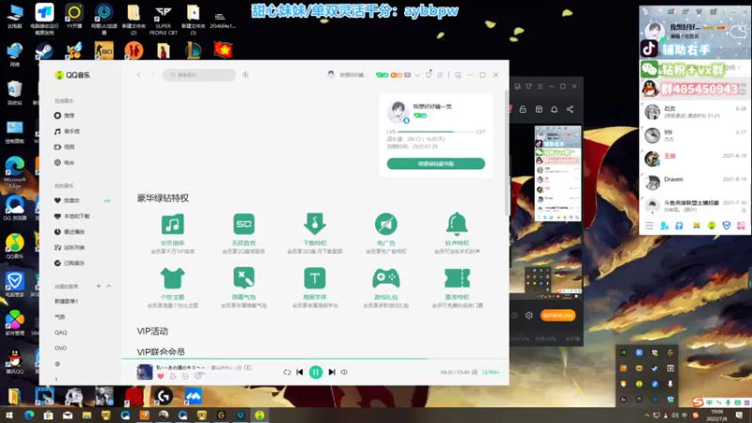
Task: Click the green renew luxury green diamond button
Action: pos(436,164)
